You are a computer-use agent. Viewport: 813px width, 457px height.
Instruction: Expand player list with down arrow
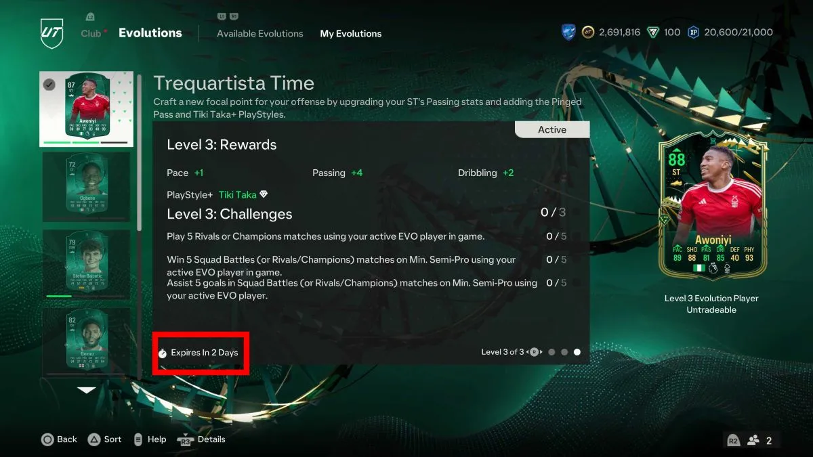(x=86, y=390)
